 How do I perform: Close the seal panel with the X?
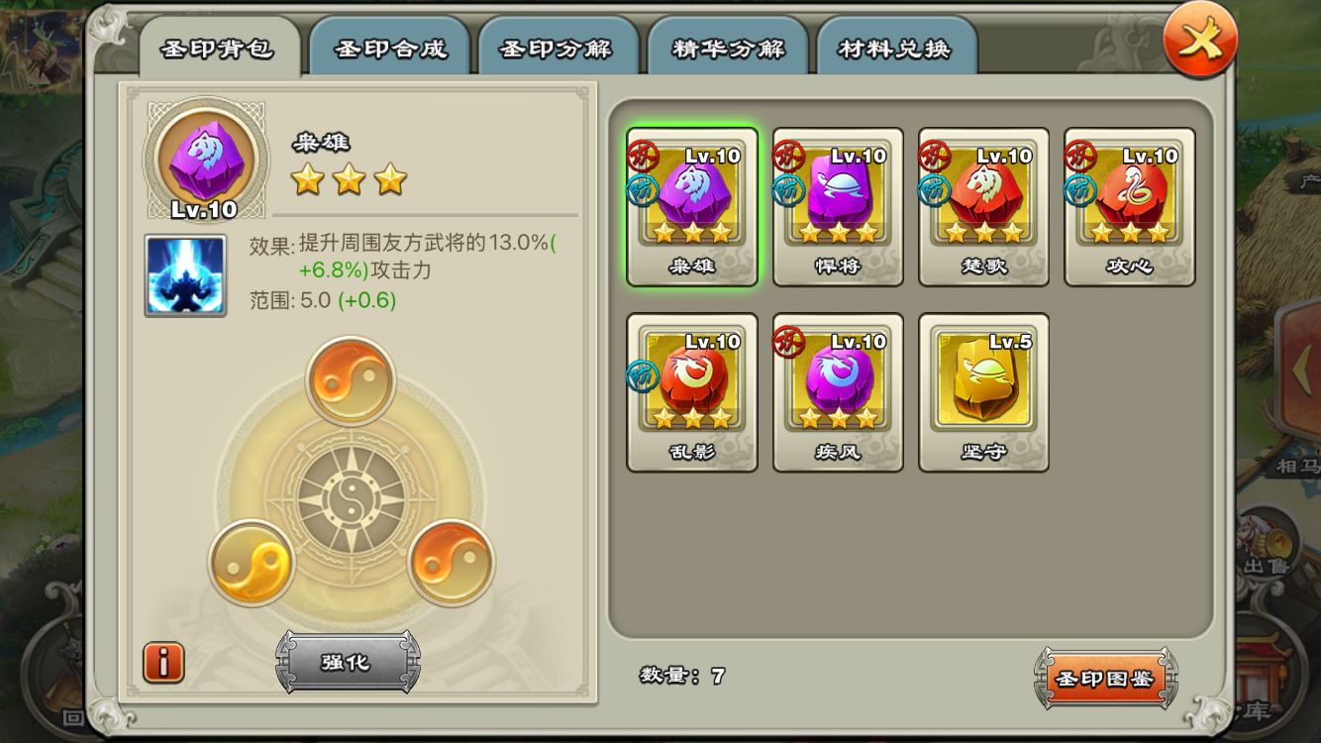pos(1200,41)
